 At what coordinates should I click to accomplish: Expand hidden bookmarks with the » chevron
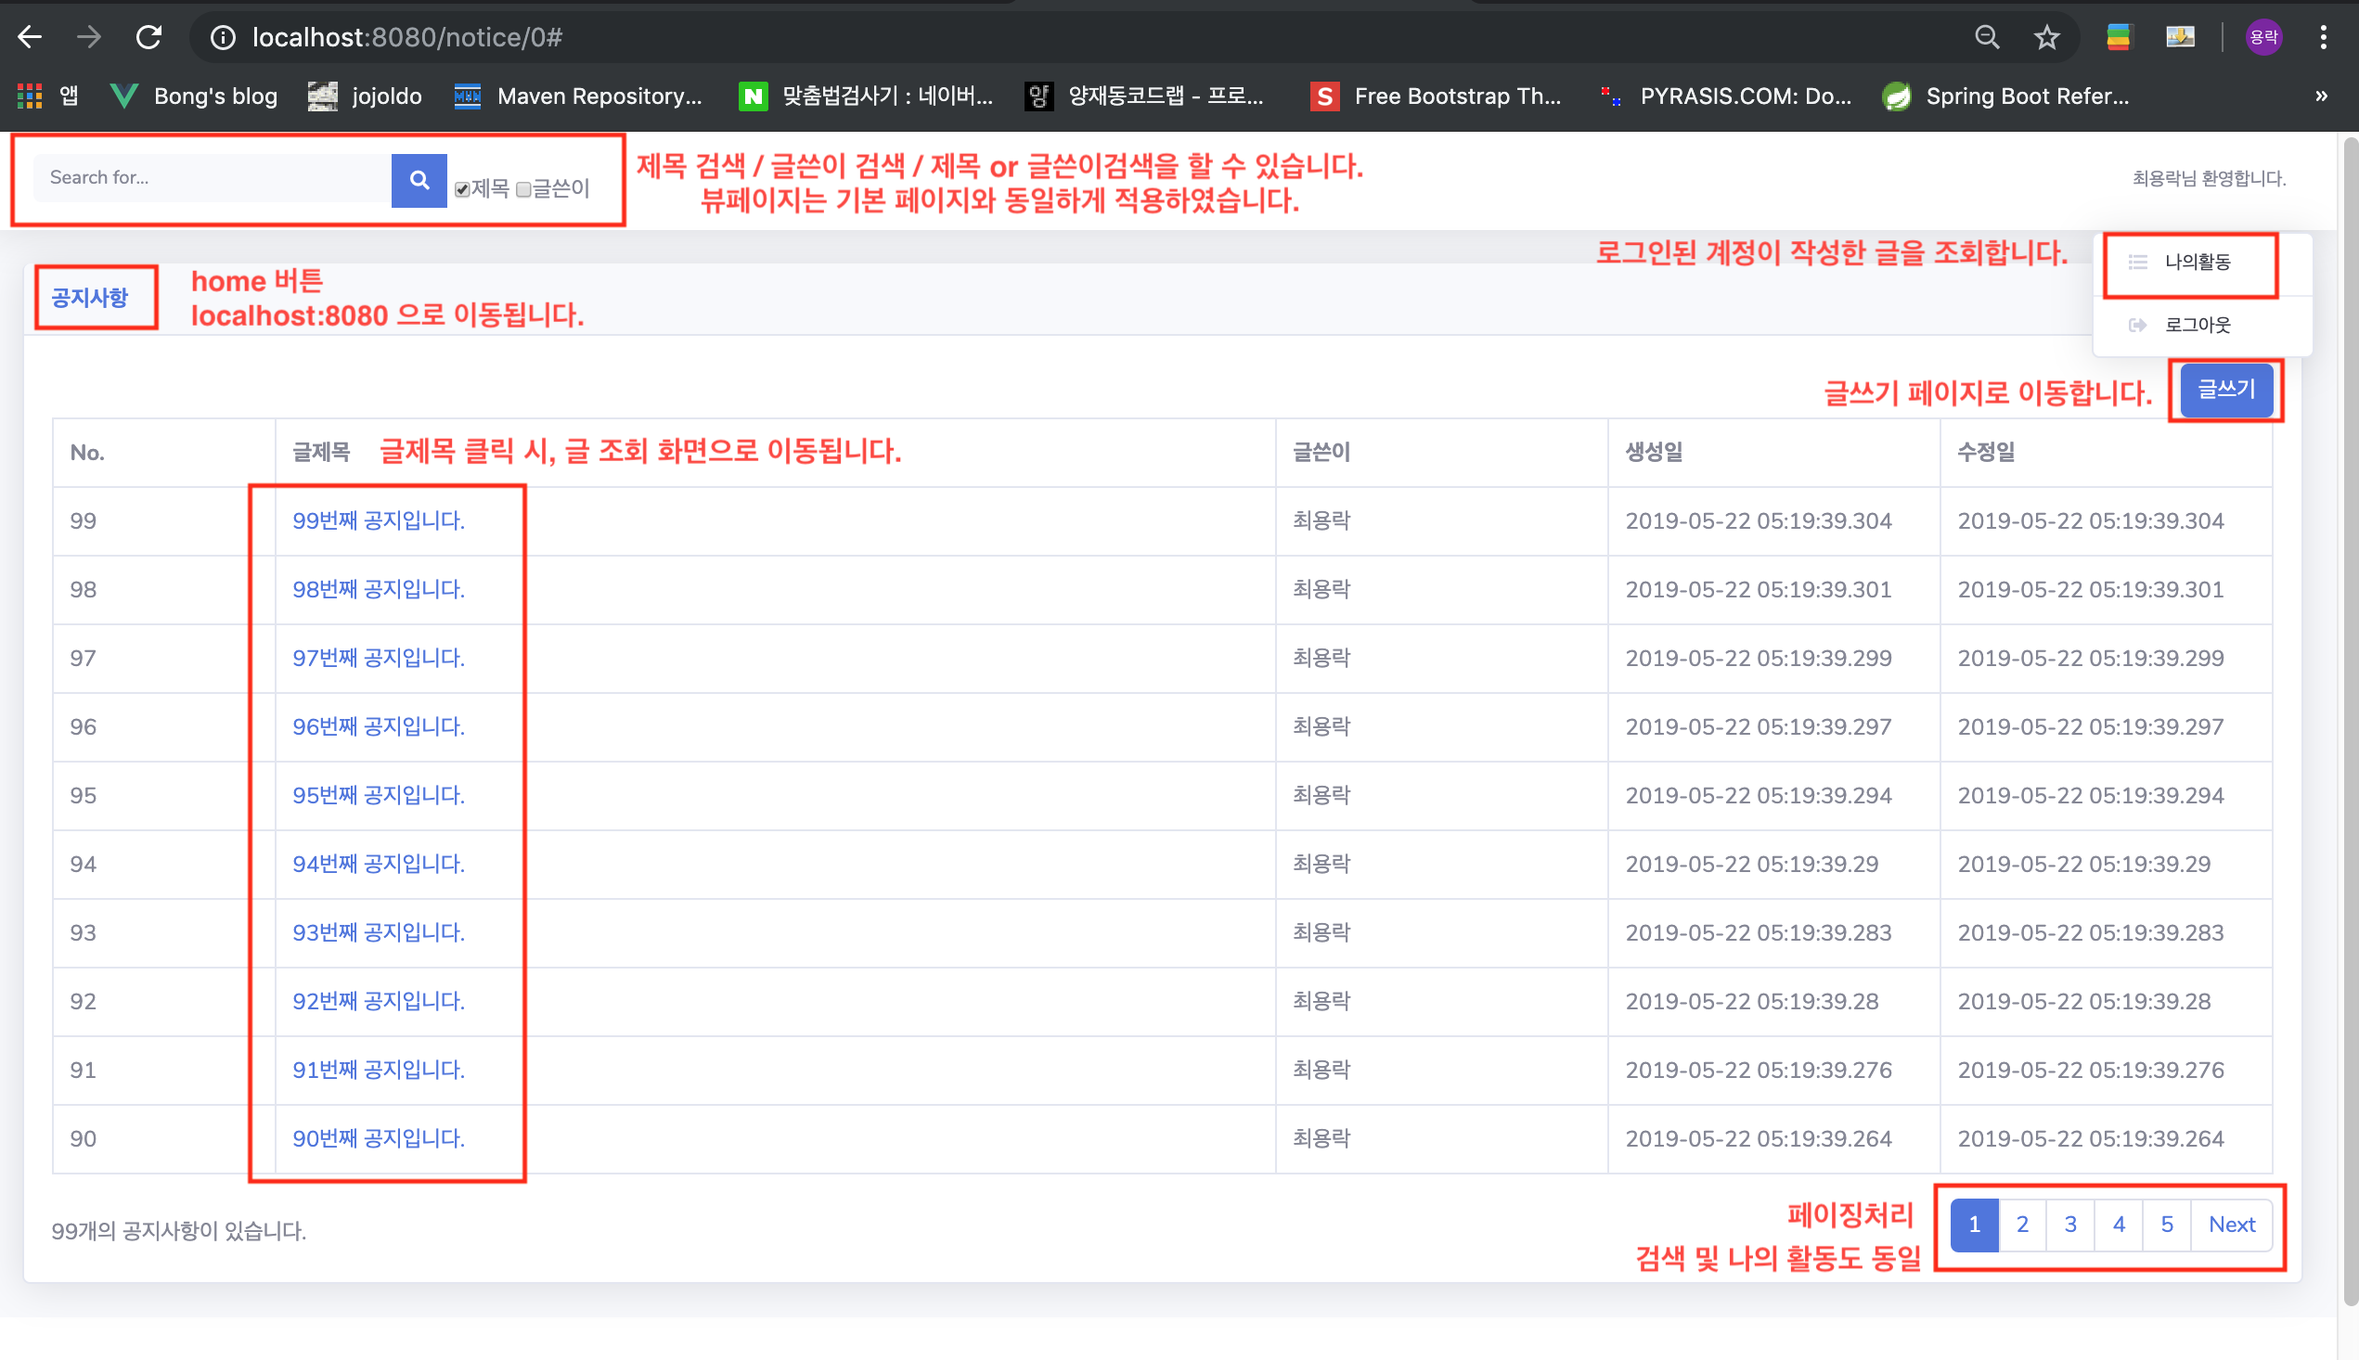[x=2321, y=96]
